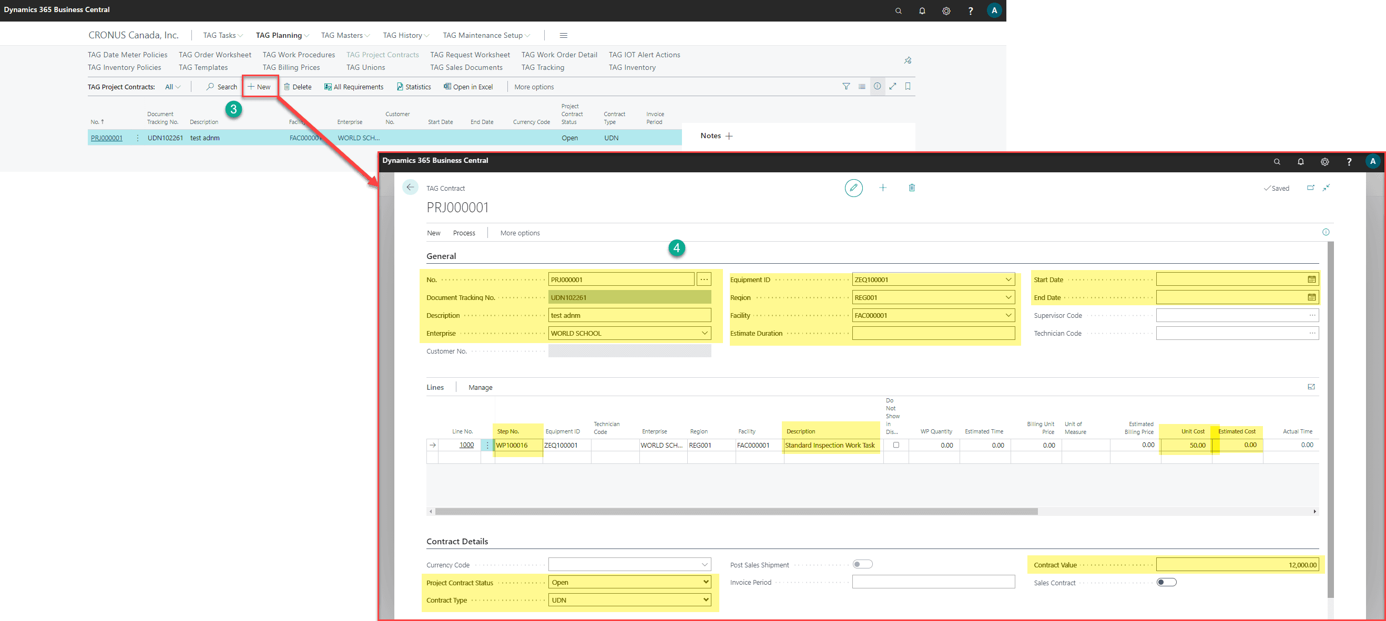Click the search icon in the top background window bar
The image size is (1386, 621).
(898, 11)
